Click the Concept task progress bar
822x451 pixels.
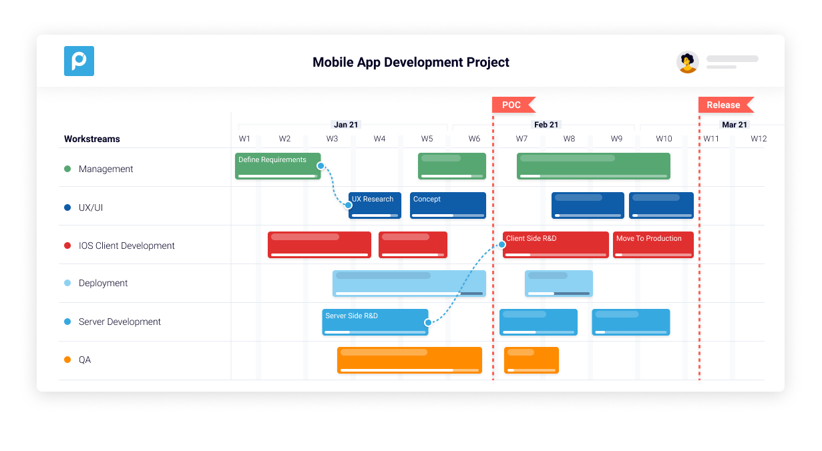pyautogui.click(x=448, y=215)
